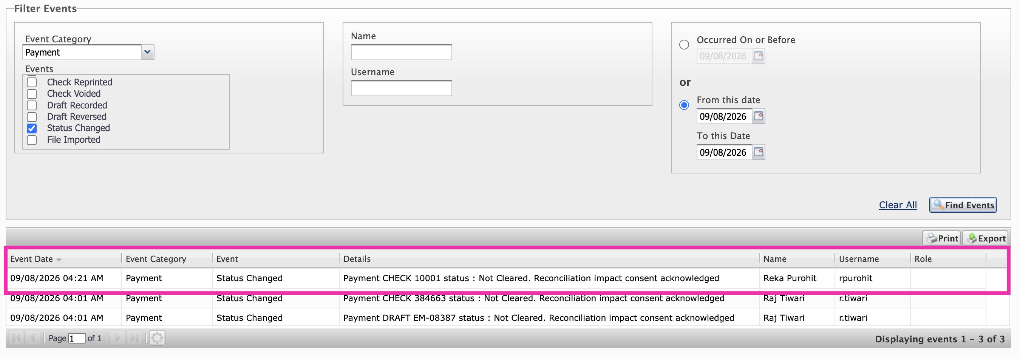The width and height of the screenshot is (1020, 359).
Task: Go to previous page of events
Action: (32, 338)
